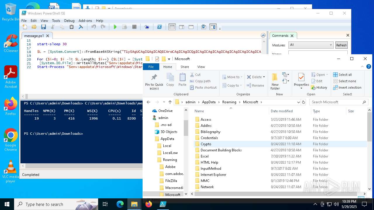Focus the Search Microsoft field
374x210 pixels.
click(x=339, y=102)
